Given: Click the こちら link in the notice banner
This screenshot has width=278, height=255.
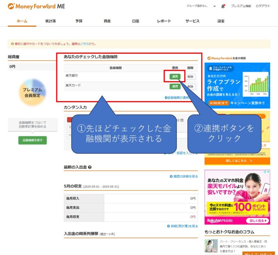Looking at the screenshot, I should (84, 44).
